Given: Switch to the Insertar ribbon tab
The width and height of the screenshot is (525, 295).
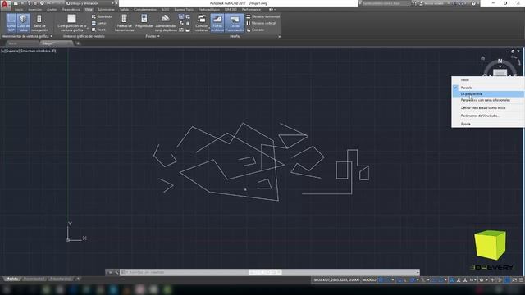Looking at the screenshot, I should pos(34,10).
